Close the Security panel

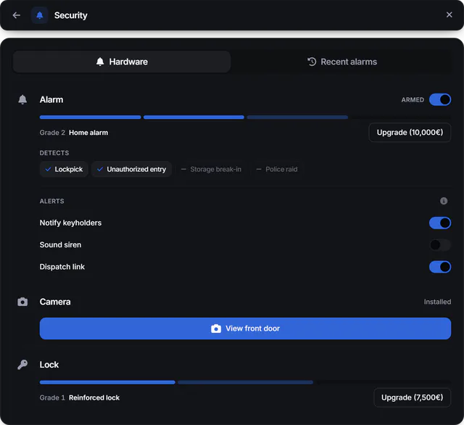click(449, 15)
